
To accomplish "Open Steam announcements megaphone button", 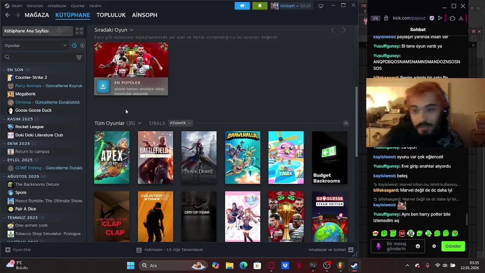I will 242,6.
